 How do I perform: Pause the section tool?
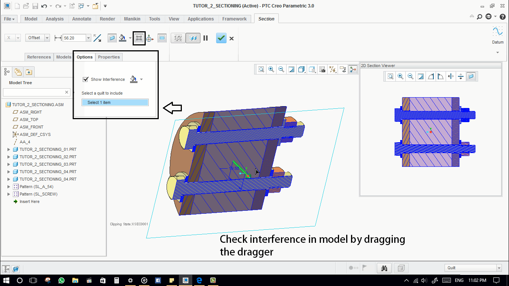[x=205, y=38]
